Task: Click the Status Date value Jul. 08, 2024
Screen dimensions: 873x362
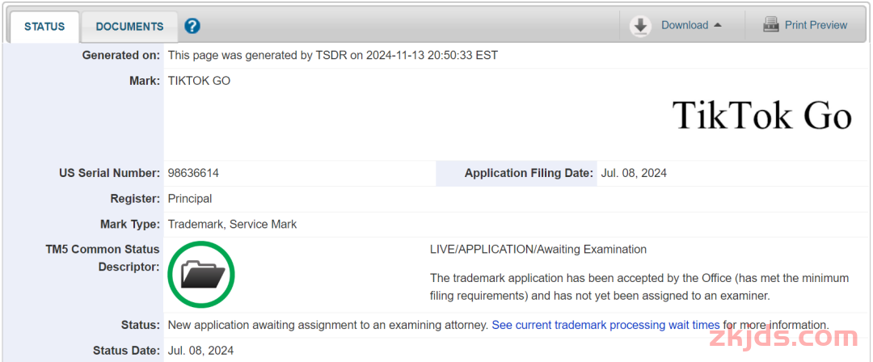Action: pos(200,351)
